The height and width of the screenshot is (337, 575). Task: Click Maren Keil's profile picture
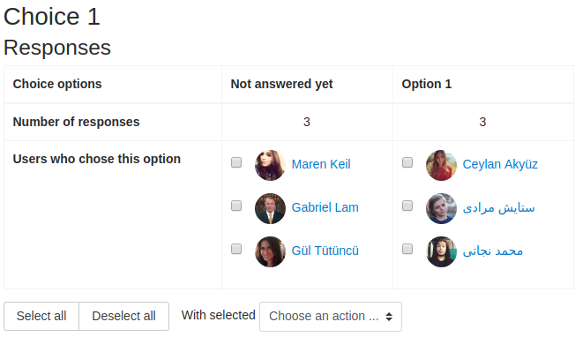[270, 165]
